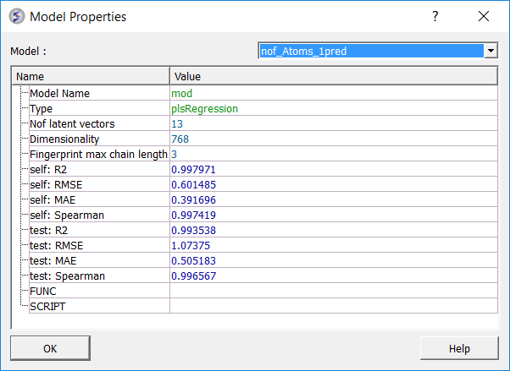The height and width of the screenshot is (371, 510).
Task: Close the Model Properties dialog
Action: click(x=484, y=16)
